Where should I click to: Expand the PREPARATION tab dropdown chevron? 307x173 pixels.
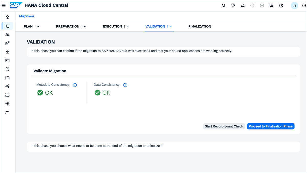[85, 26]
